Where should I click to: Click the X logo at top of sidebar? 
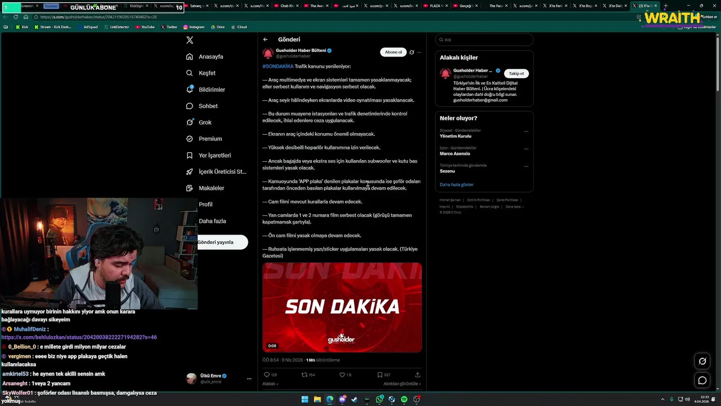190,40
